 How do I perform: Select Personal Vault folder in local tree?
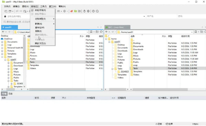point(13,48)
